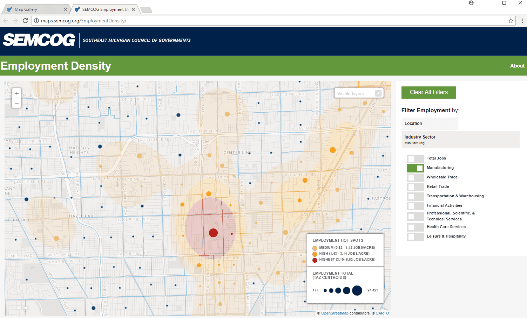This screenshot has height=318, width=527.
Task: Click the page info icon in the address bar
Action: coord(36,21)
